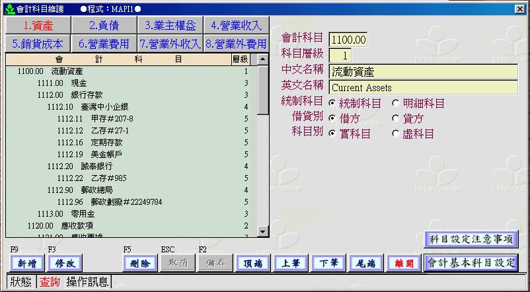Switch to the 2.負債 tab

click(104, 26)
